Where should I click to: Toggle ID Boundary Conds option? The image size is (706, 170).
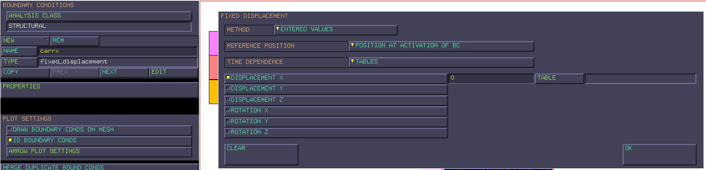[99, 141]
